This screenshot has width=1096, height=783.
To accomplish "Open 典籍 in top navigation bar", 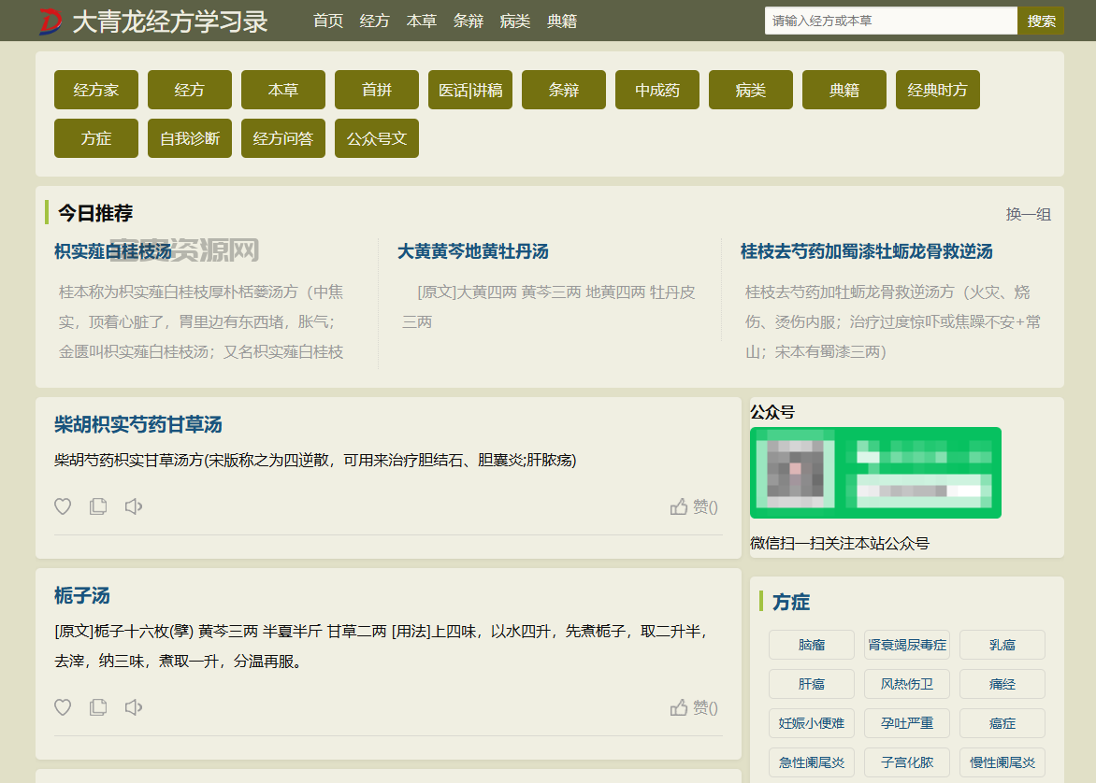I will (x=562, y=21).
